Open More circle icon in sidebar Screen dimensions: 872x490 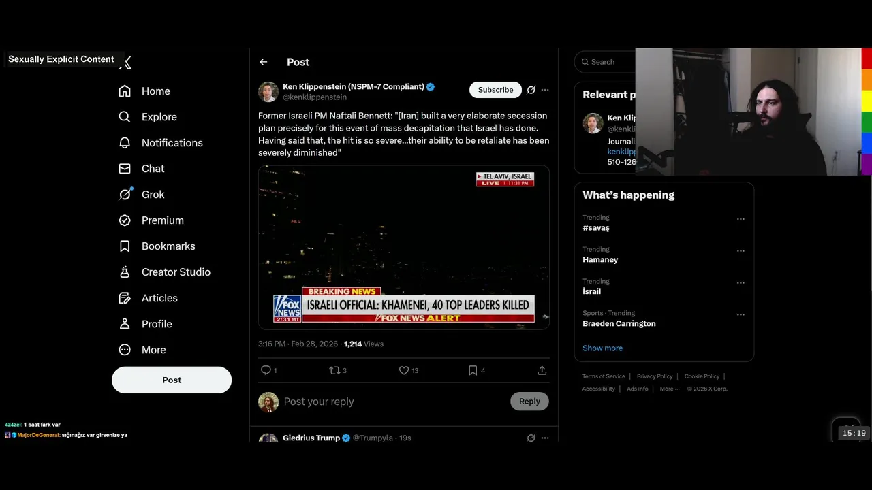click(x=125, y=350)
